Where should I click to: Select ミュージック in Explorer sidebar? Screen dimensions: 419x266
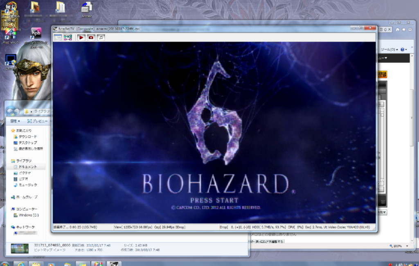click(x=25, y=185)
